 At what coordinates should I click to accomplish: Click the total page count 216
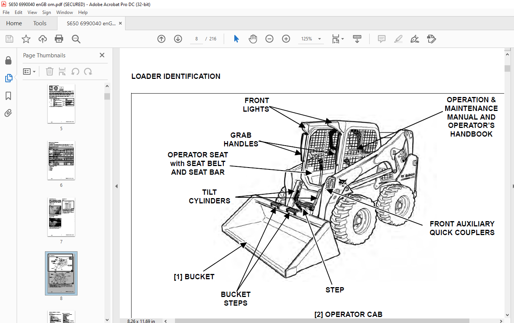point(213,39)
